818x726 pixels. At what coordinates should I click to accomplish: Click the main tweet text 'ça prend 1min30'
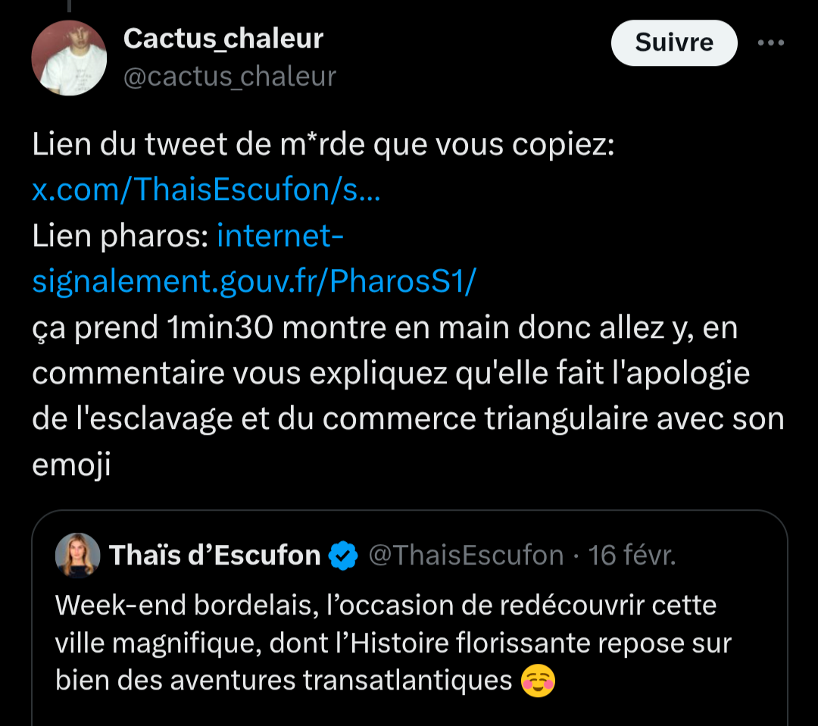click(x=152, y=328)
